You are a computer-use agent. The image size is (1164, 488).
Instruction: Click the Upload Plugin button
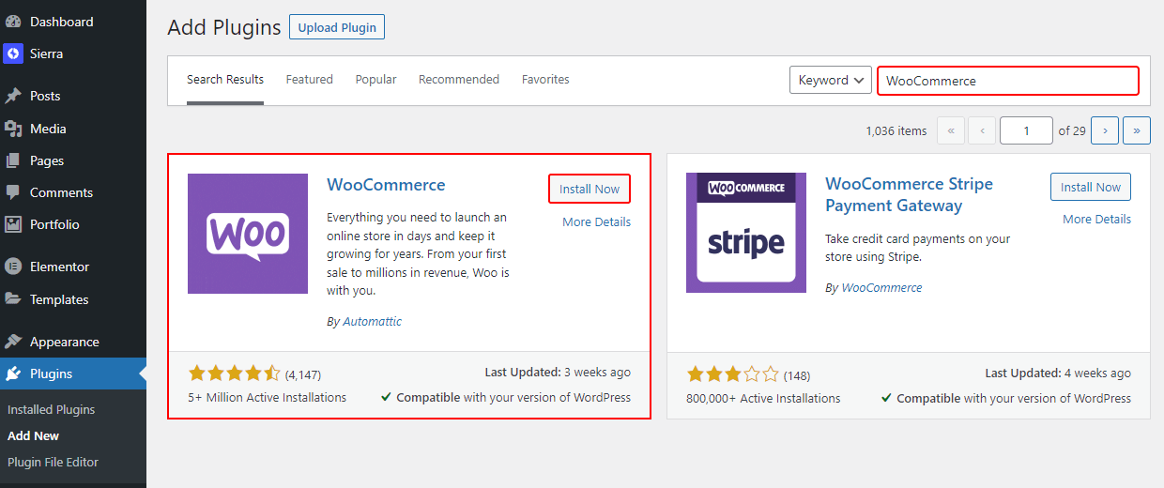337,27
